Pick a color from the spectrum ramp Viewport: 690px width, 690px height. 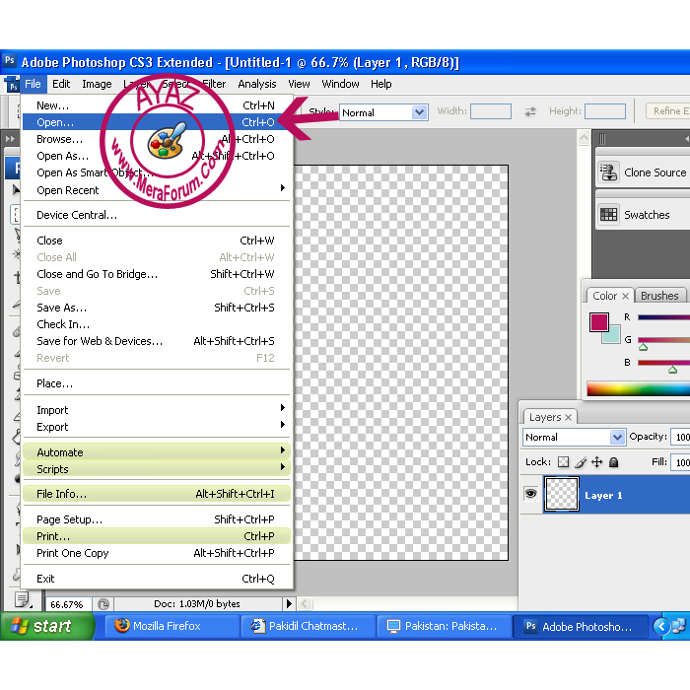pyautogui.click(x=638, y=389)
